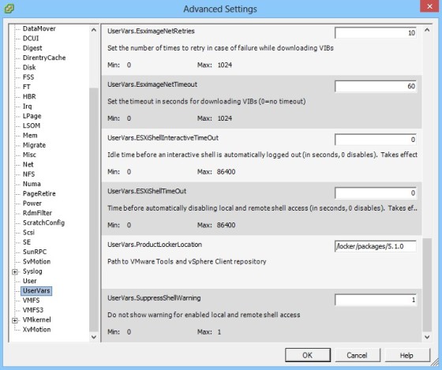Click the ESXiShellInteractiveTimeOut value field

(376, 140)
